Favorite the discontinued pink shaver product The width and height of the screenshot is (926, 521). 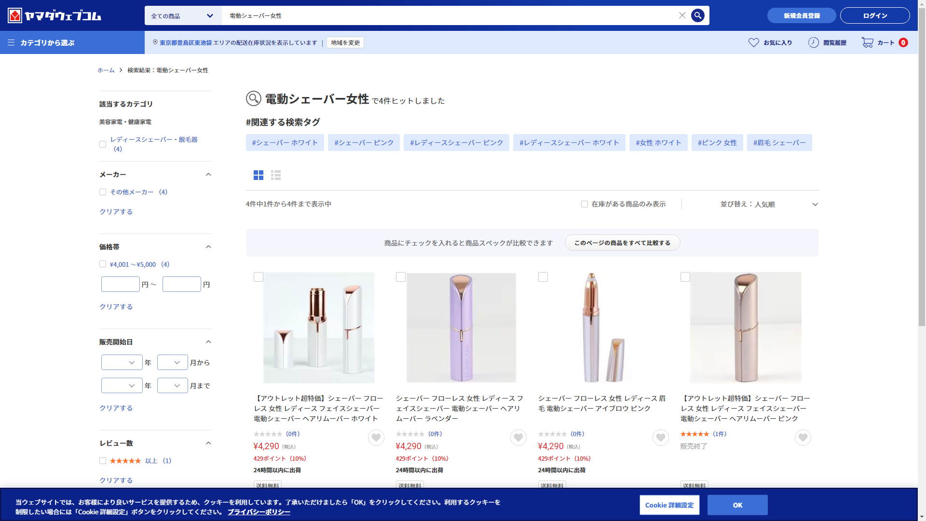803,438
